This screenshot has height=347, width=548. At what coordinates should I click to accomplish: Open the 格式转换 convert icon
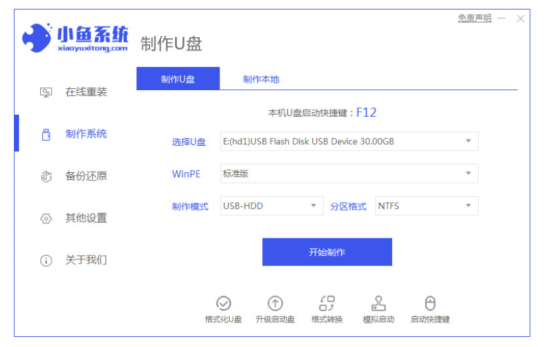tap(327, 303)
